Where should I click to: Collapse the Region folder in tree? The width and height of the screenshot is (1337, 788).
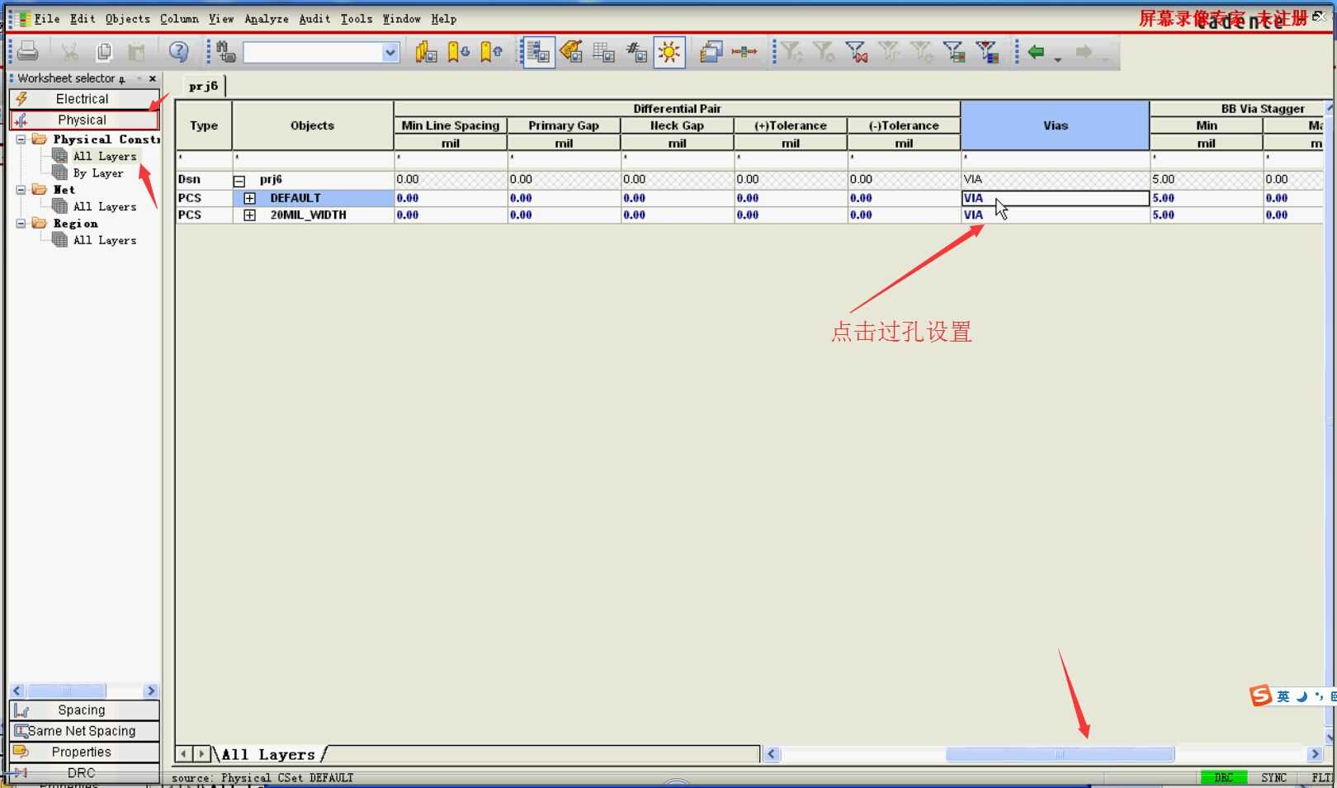(21, 224)
